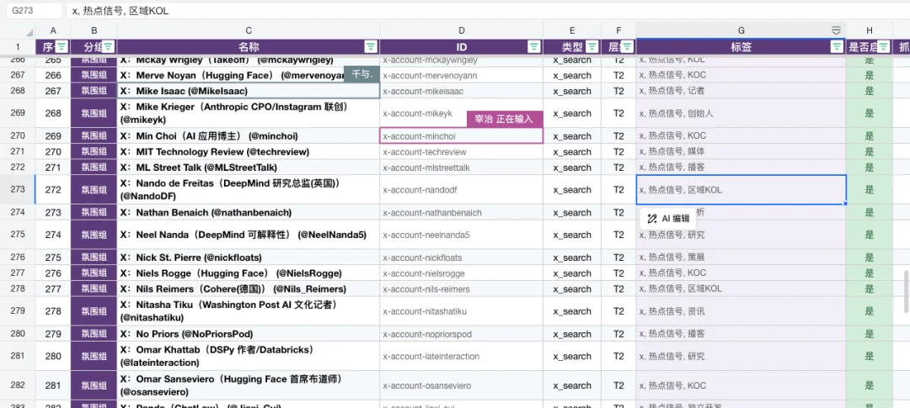The image size is (910, 408).
Task: Select column C header
Action: coord(249,31)
